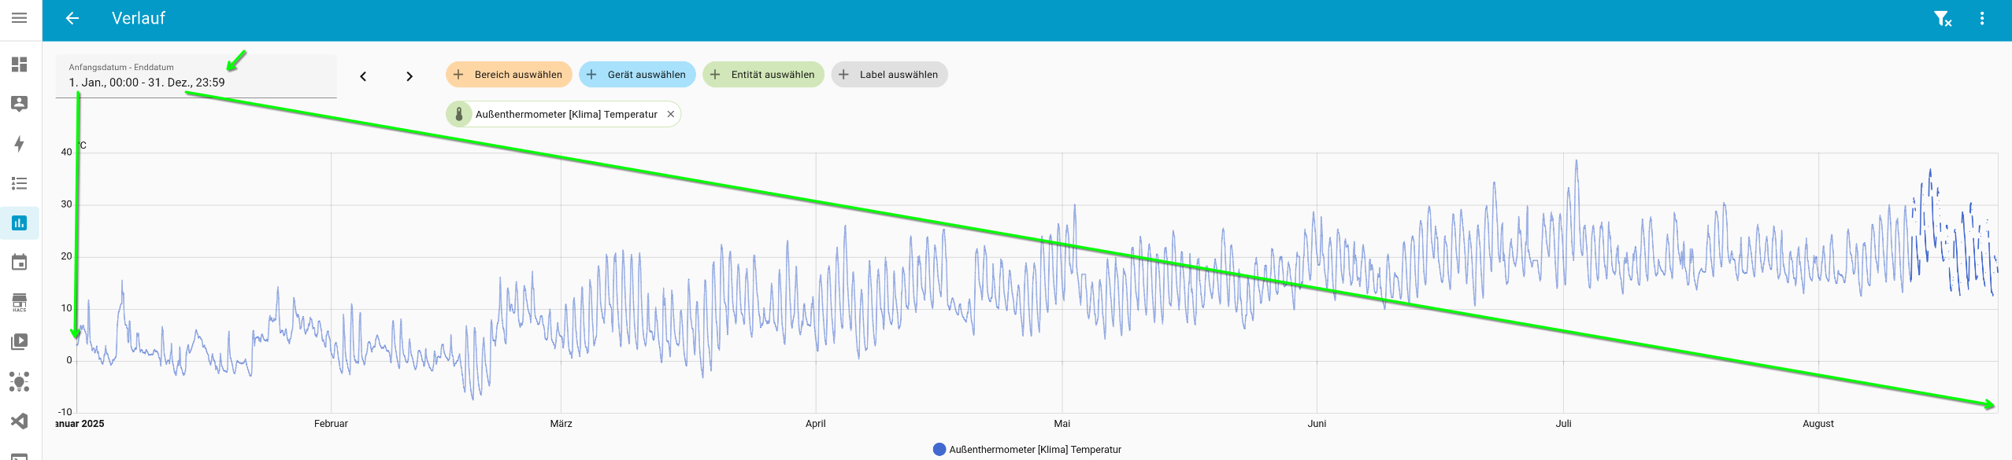Open the Logbook list icon in sidebar
Image resolution: width=2012 pixels, height=460 pixels.
tap(20, 183)
